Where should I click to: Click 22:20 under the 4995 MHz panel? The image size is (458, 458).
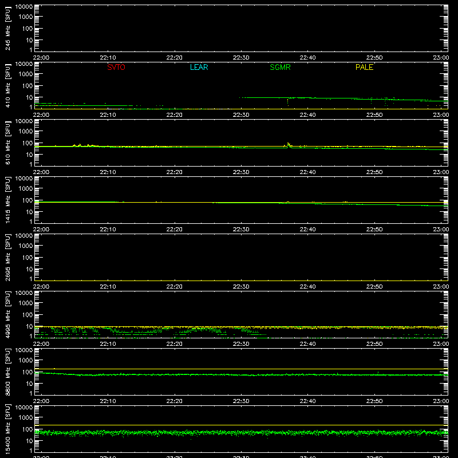175,344
